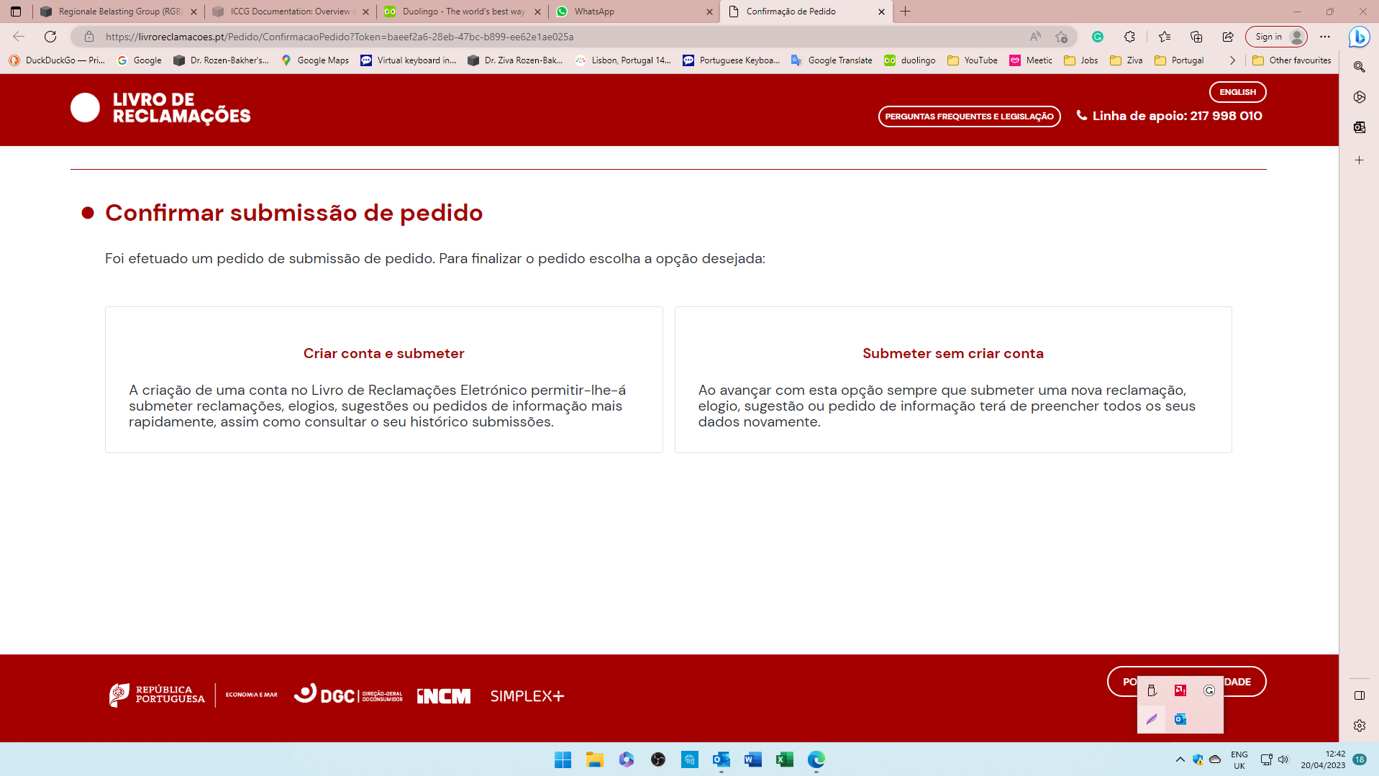Click the Safely Remove Hardware USB tray icon
The height and width of the screenshot is (776, 1379).
pyautogui.click(x=1152, y=690)
